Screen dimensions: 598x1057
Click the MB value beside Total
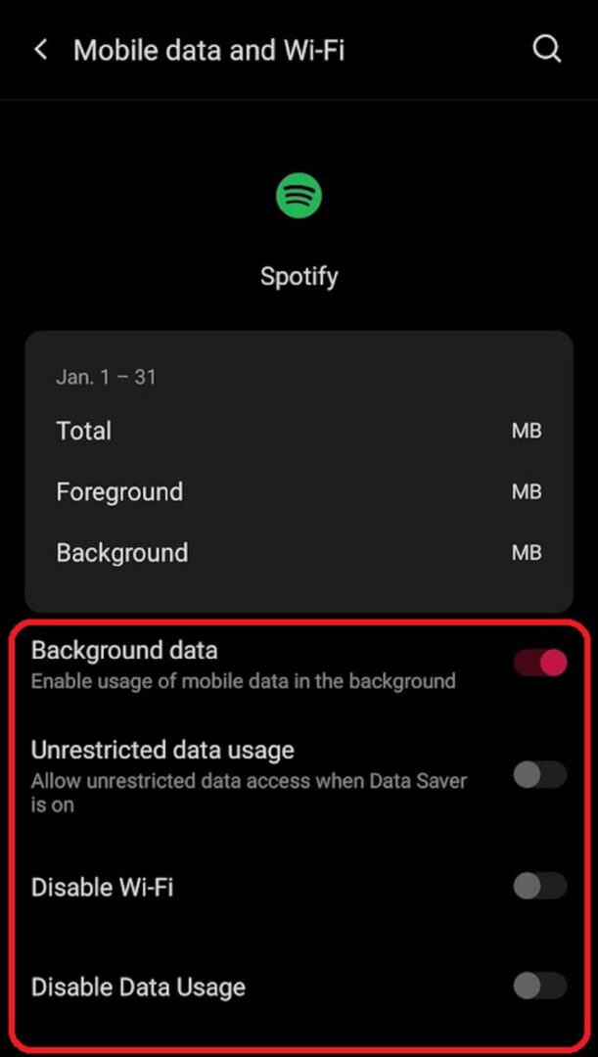(x=527, y=431)
